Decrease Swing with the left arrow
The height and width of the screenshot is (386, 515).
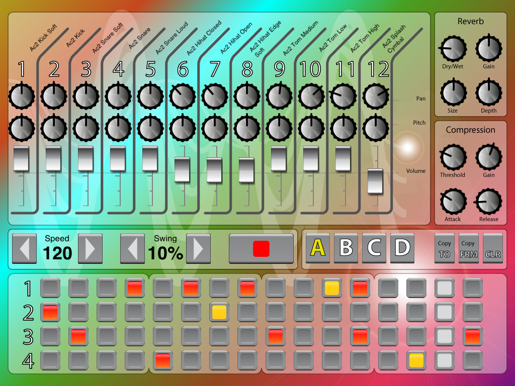coord(132,249)
